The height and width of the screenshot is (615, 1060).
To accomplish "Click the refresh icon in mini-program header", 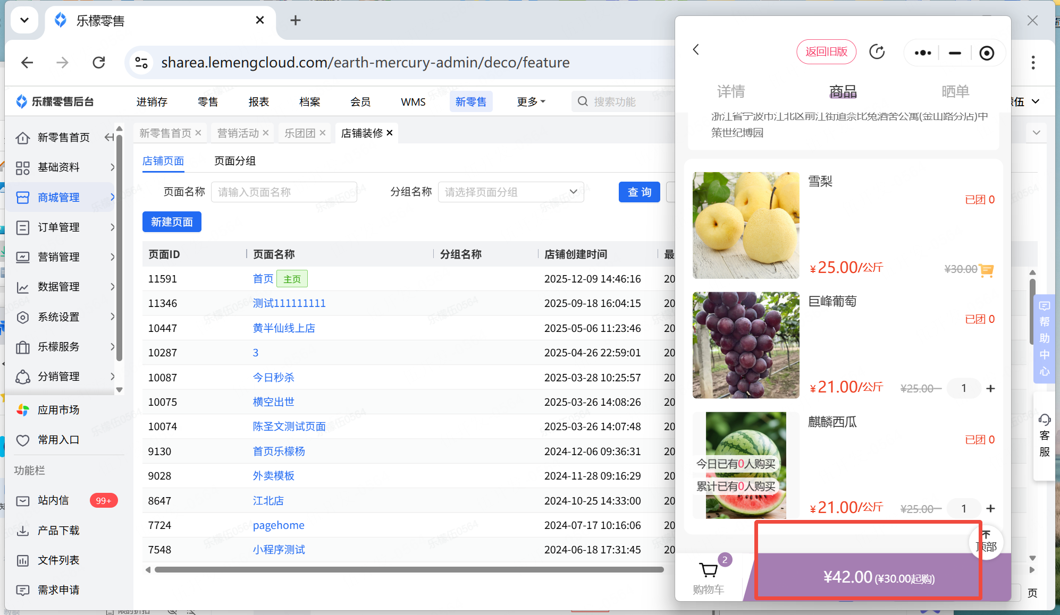I will pos(877,52).
